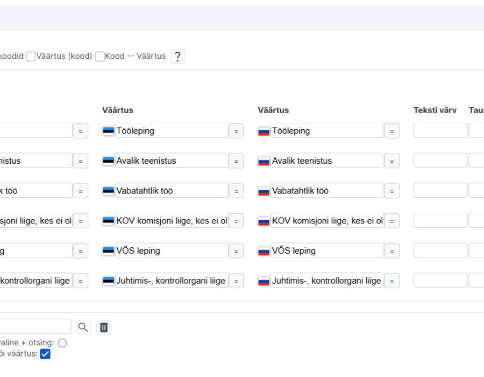The image size is (484, 377).
Task: Click the question mark help button
Action: click(177, 57)
